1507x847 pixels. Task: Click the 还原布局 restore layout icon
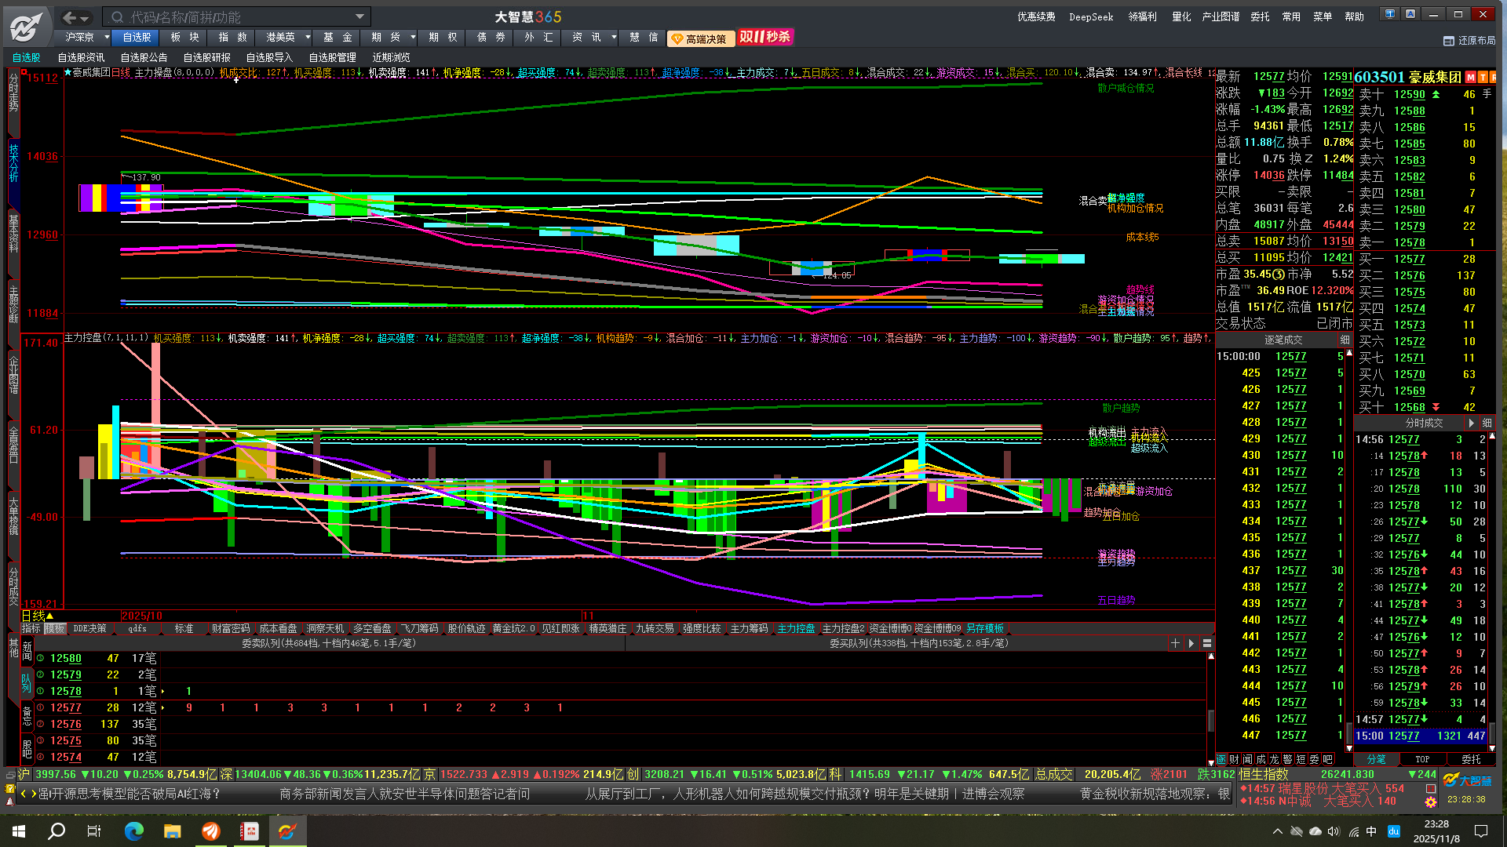click(1449, 41)
